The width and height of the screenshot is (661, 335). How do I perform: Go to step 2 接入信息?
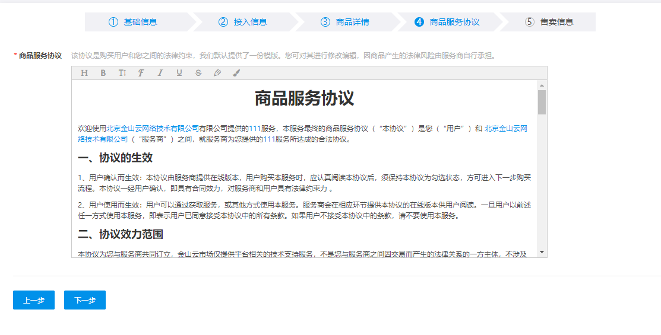coord(243,22)
